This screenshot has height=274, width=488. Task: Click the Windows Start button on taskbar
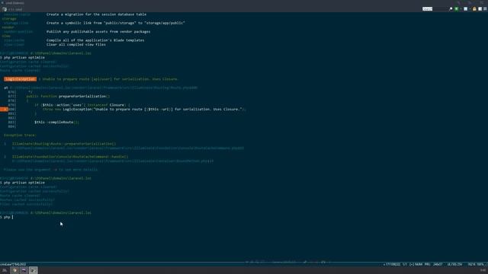tap(5, 270)
